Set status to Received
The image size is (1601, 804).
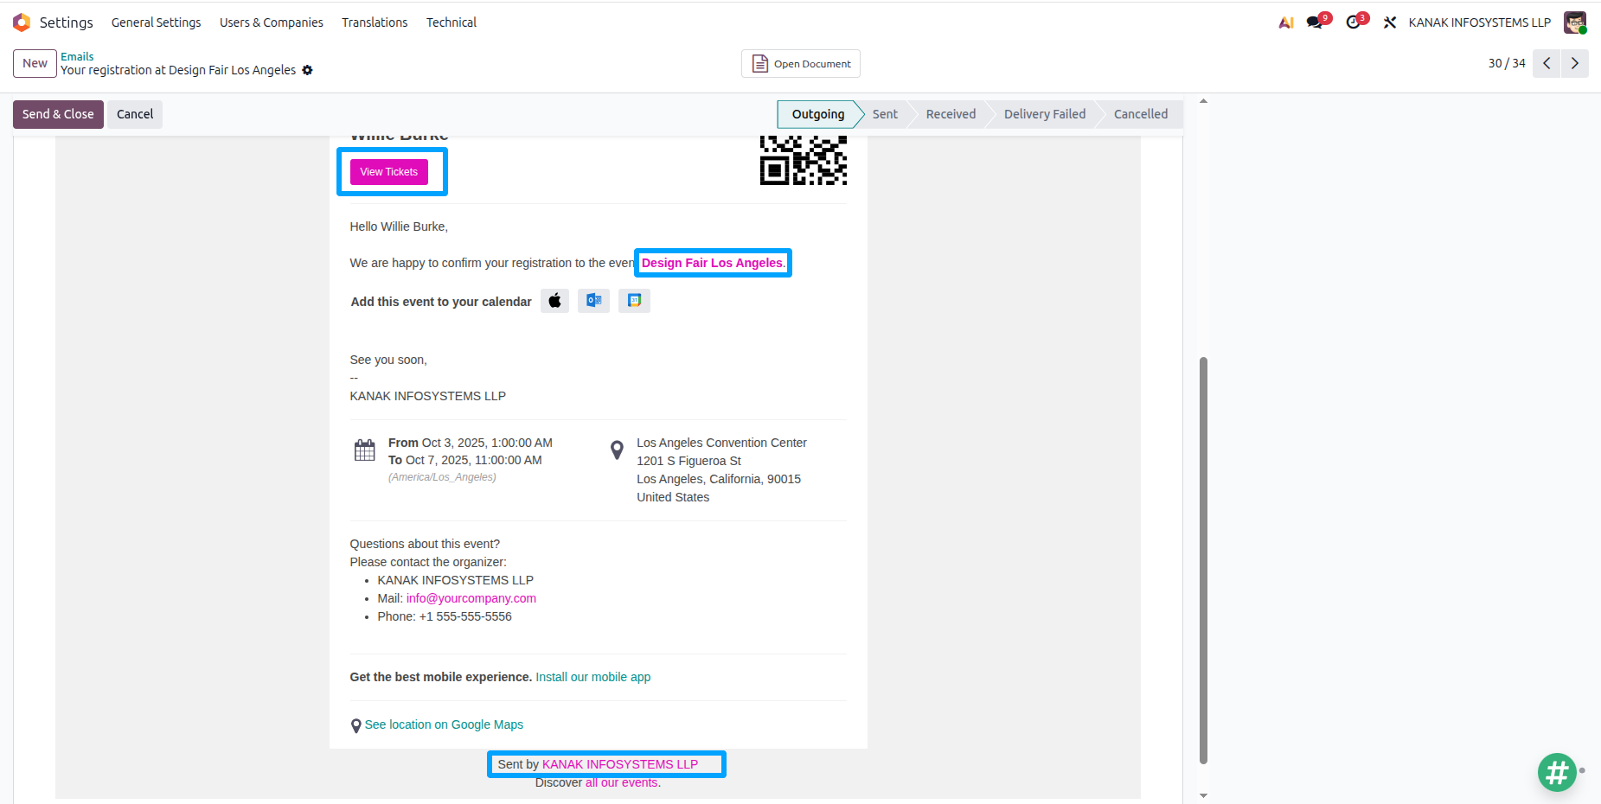click(x=951, y=114)
